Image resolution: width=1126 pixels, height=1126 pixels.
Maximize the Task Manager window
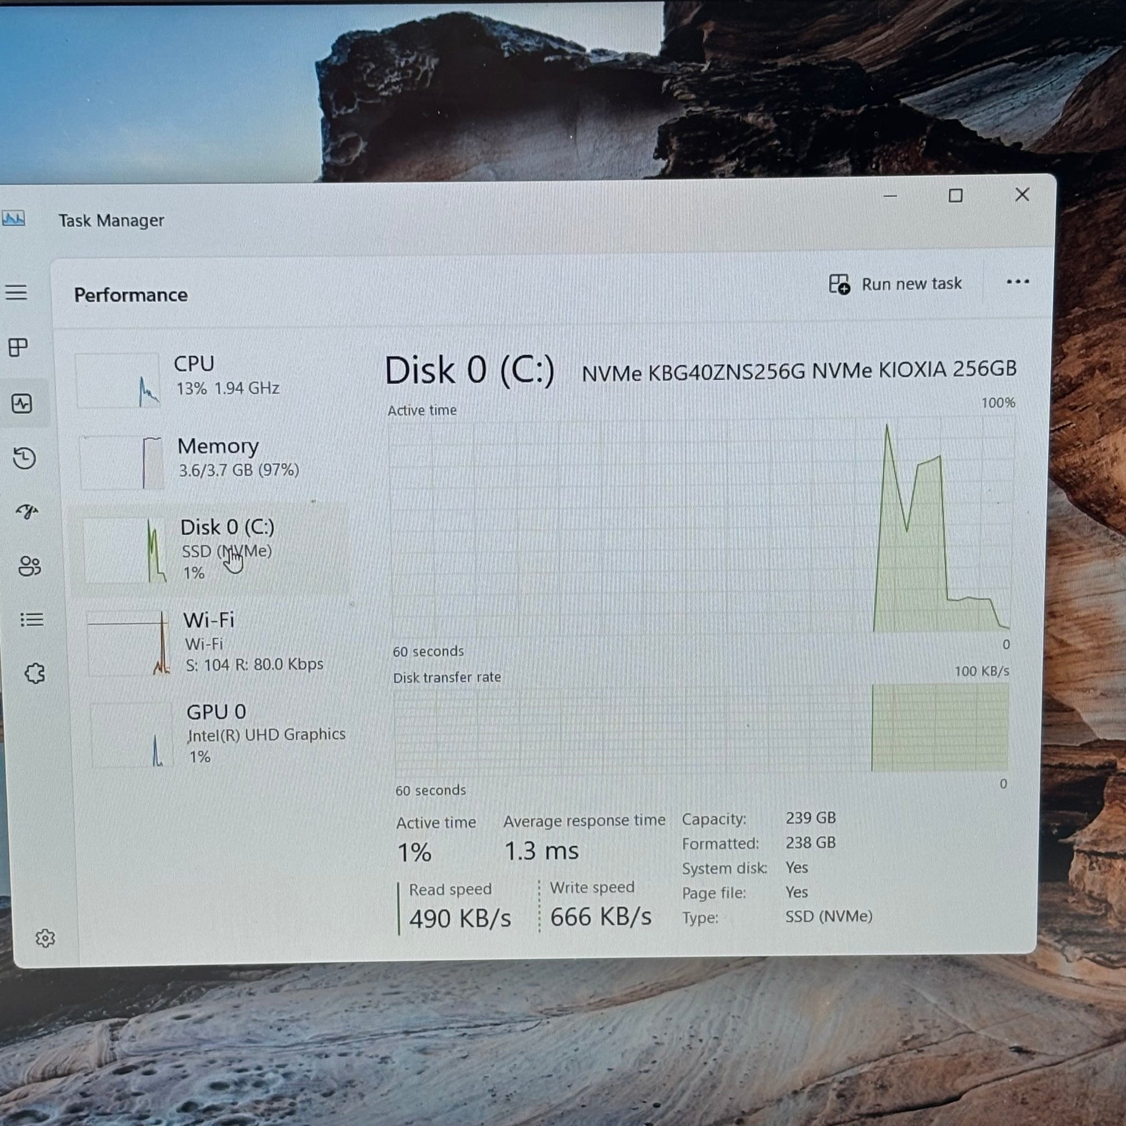tap(955, 196)
